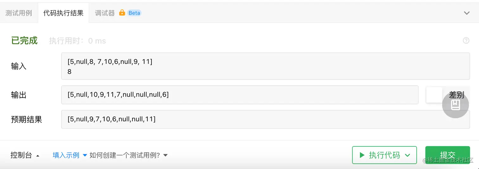Open 填入示例 dropdown arrow

[x=85, y=155]
